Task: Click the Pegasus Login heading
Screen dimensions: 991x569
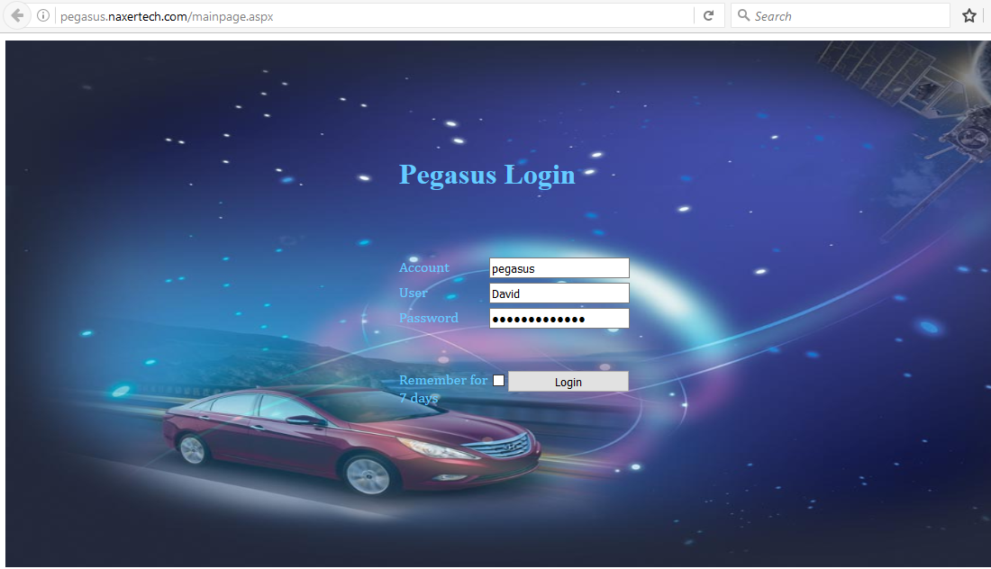Action: [487, 176]
